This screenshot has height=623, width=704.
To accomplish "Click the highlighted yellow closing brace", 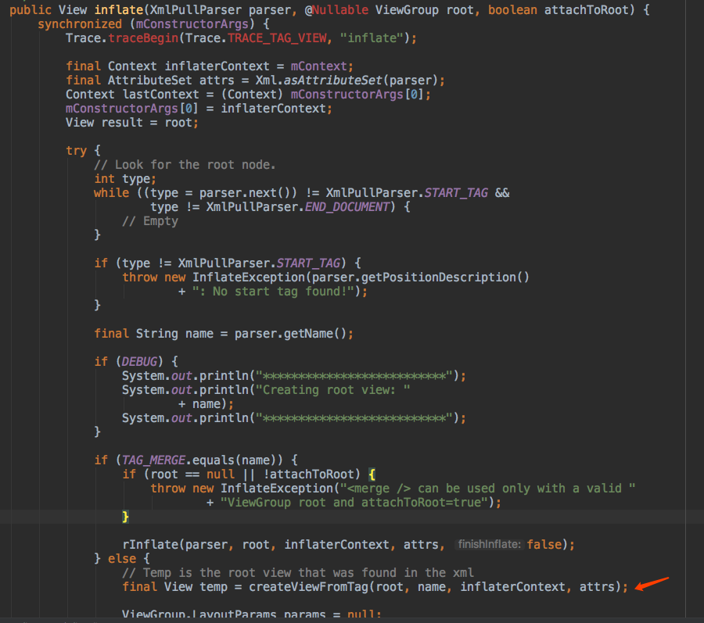I will coord(125,517).
